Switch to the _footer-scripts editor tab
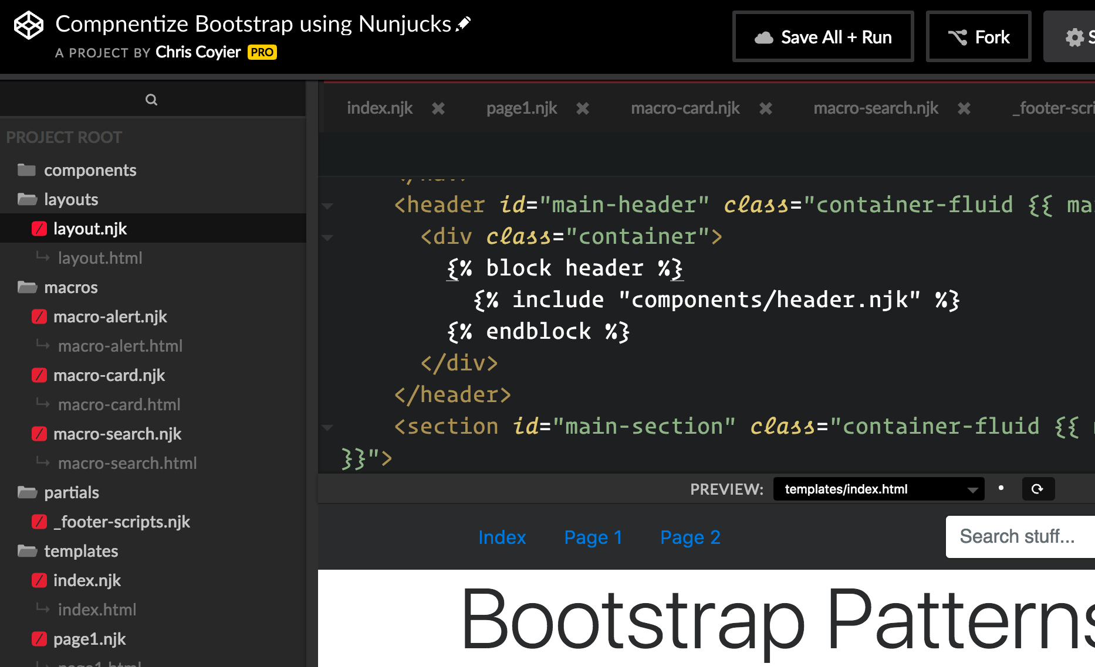Image resolution: width=1095 pixels, height=667 pixels. [x=1054, y=108]
